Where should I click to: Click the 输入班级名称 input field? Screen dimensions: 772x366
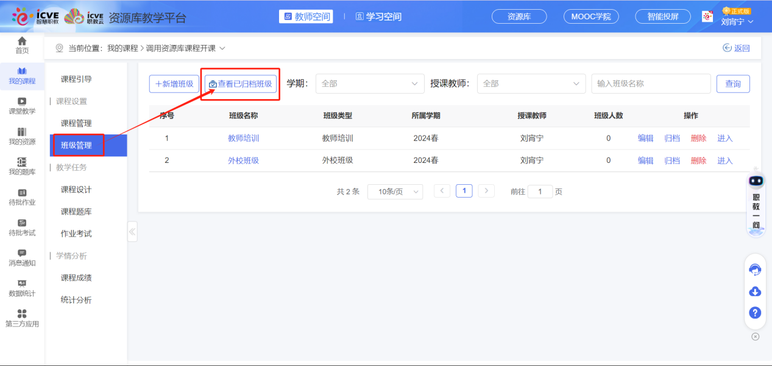pos(651,83)
